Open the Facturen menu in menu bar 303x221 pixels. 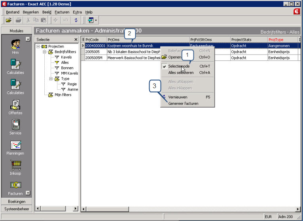point(62,12)
